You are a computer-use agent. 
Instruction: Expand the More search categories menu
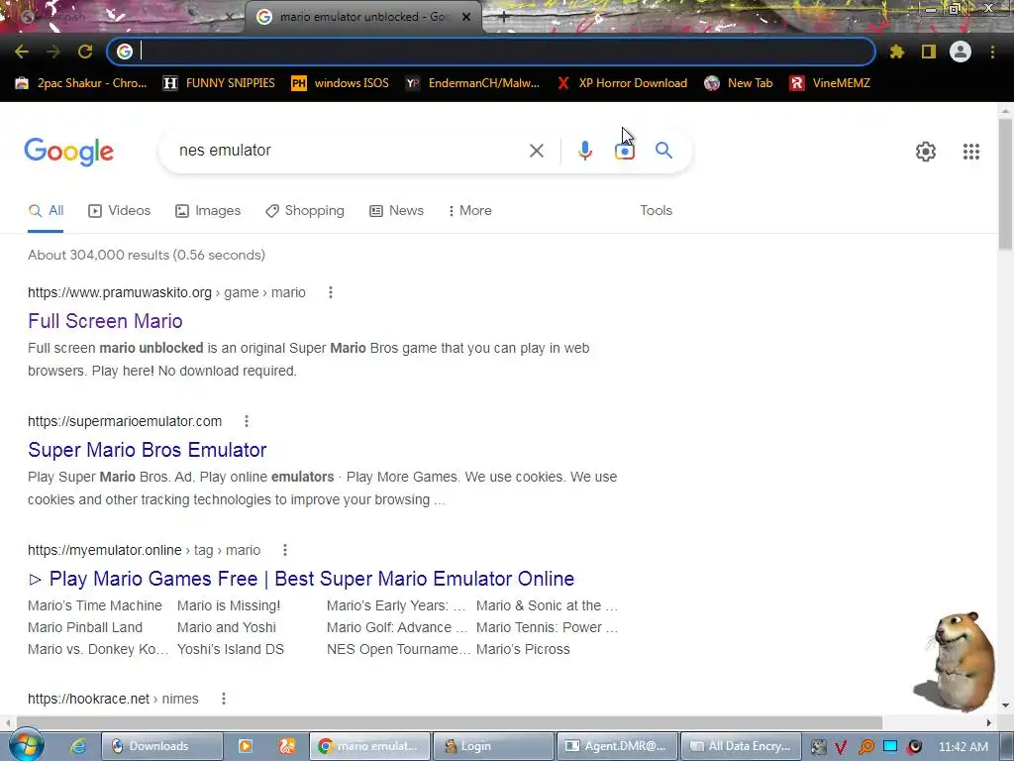pos(470,210)
